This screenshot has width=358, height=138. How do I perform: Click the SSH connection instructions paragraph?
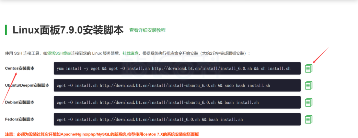[128, 53]
